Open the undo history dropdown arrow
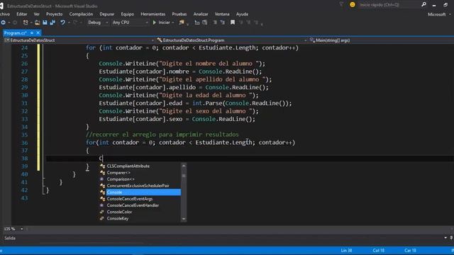The image size is (454, 255). click(69, 22)
